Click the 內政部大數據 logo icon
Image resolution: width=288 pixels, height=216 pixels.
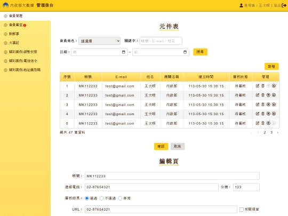click(6, 5)
